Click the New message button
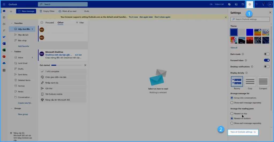The image size is (274, 142). [x=26, y=11]
